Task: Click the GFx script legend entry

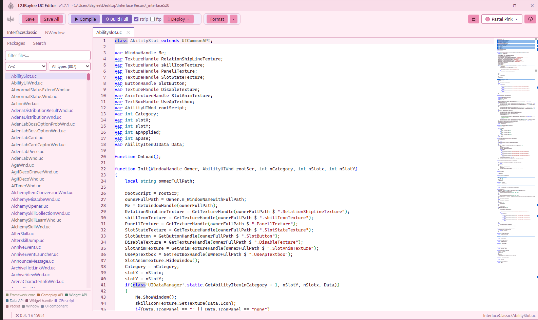Action: (64, 301)
